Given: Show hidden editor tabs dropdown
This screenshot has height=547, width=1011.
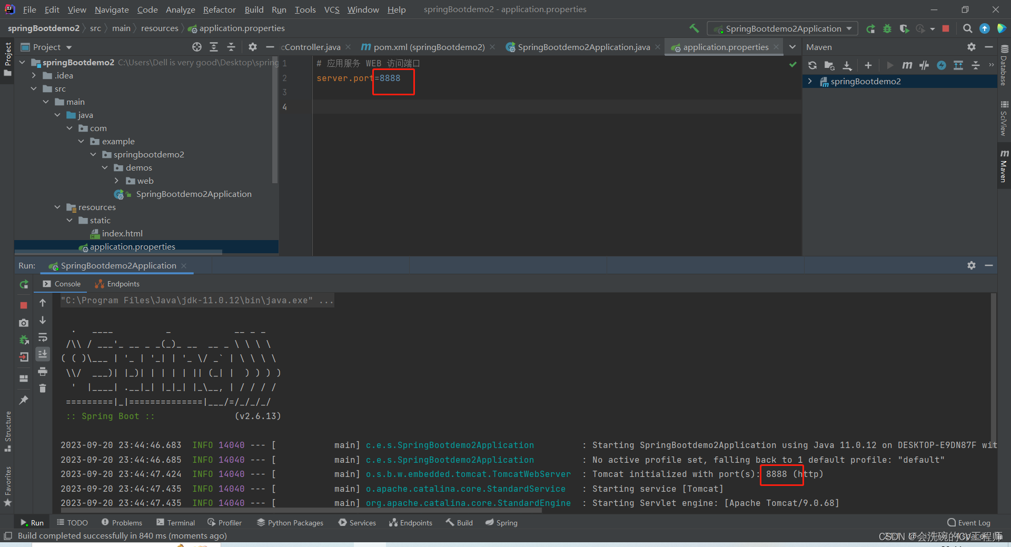Looking at the screenshot, I should tap(792, 47).
